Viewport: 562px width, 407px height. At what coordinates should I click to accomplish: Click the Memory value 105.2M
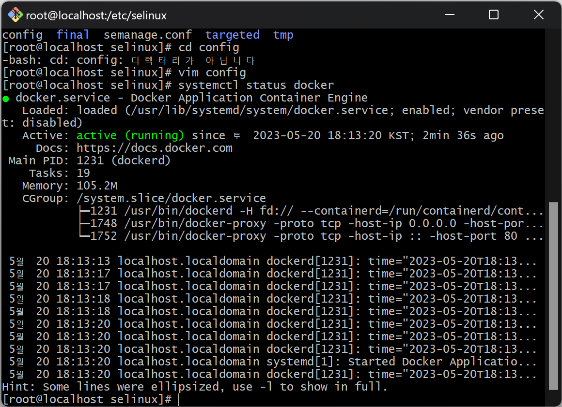coord(97,186)
